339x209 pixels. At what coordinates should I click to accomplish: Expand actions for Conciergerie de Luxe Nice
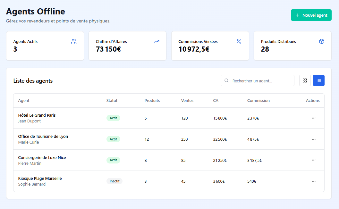coord(314,160)
